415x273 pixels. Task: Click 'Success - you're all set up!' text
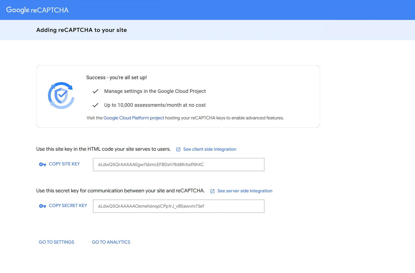116,78
